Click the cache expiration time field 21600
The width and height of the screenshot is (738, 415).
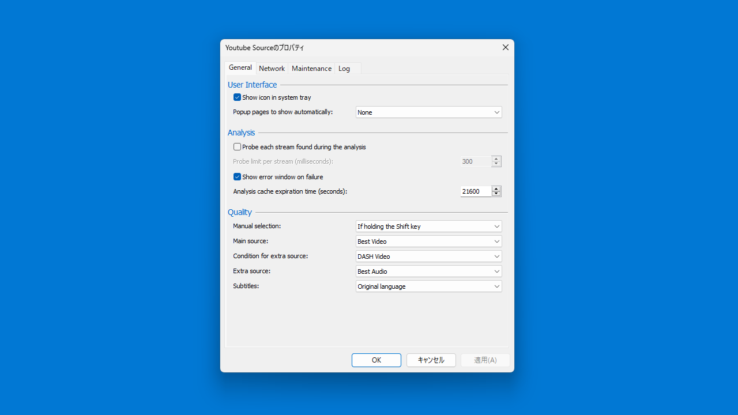pyautogui.click(x=476, y=191)
